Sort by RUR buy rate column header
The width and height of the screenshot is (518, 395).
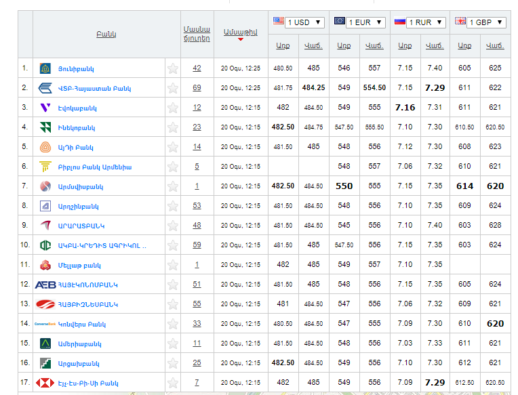click(x=405, y=46)
